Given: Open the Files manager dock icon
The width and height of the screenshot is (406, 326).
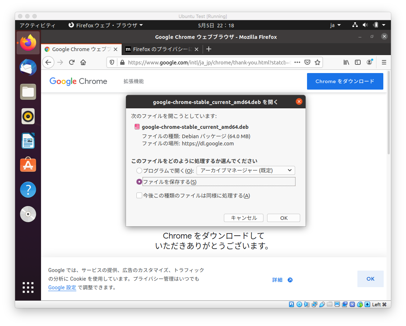Looking at the screenshot, I should click(28, 92).
